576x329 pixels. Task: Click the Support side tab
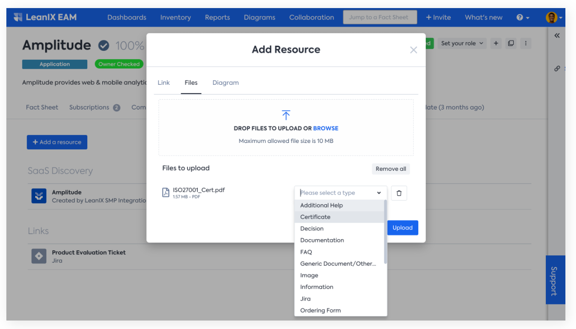click(555, 280)
